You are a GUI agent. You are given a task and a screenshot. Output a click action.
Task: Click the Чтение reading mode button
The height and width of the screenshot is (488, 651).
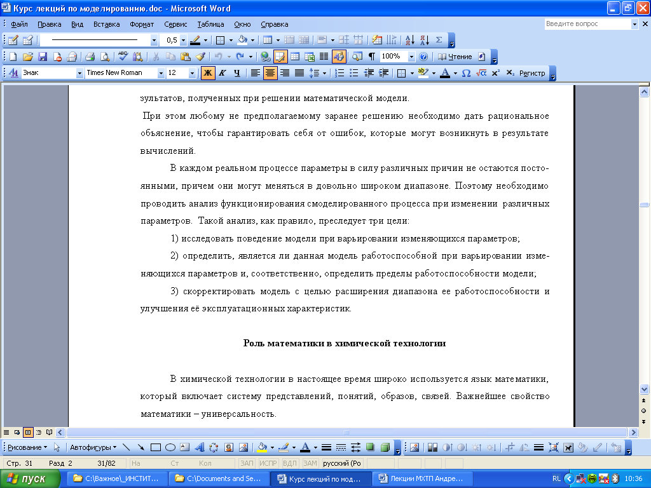point(455,57)
